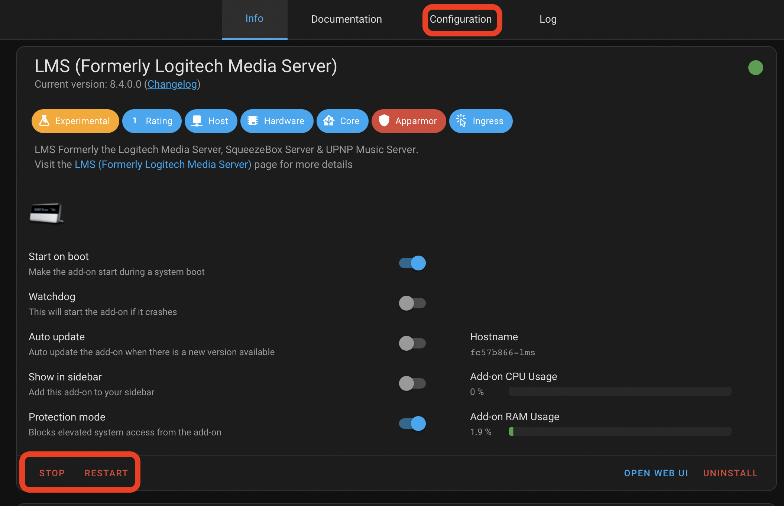The image size is (784, 506).
Task: Click the hostname fc57b866-lms text
Action: (x=502, y=353)
